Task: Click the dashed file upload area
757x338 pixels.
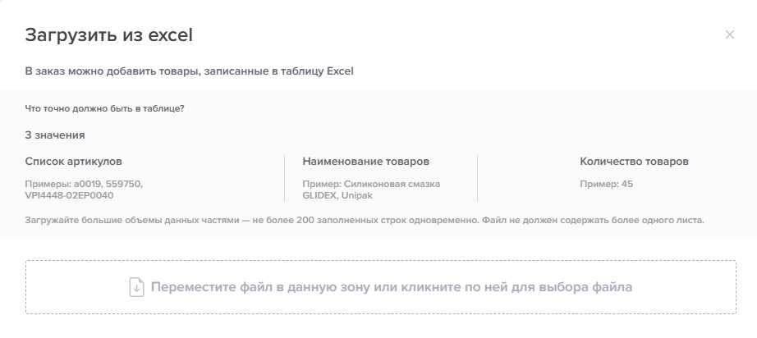Action: [x=381, y=287]
